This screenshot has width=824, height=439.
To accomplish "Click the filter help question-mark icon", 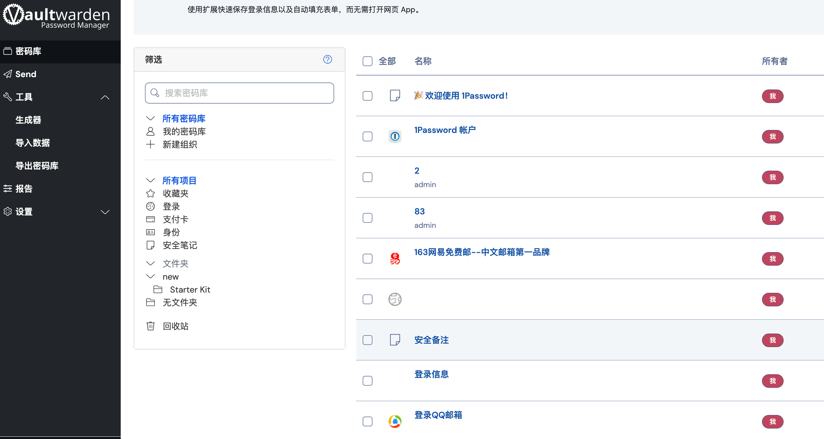I will point(327,60).
